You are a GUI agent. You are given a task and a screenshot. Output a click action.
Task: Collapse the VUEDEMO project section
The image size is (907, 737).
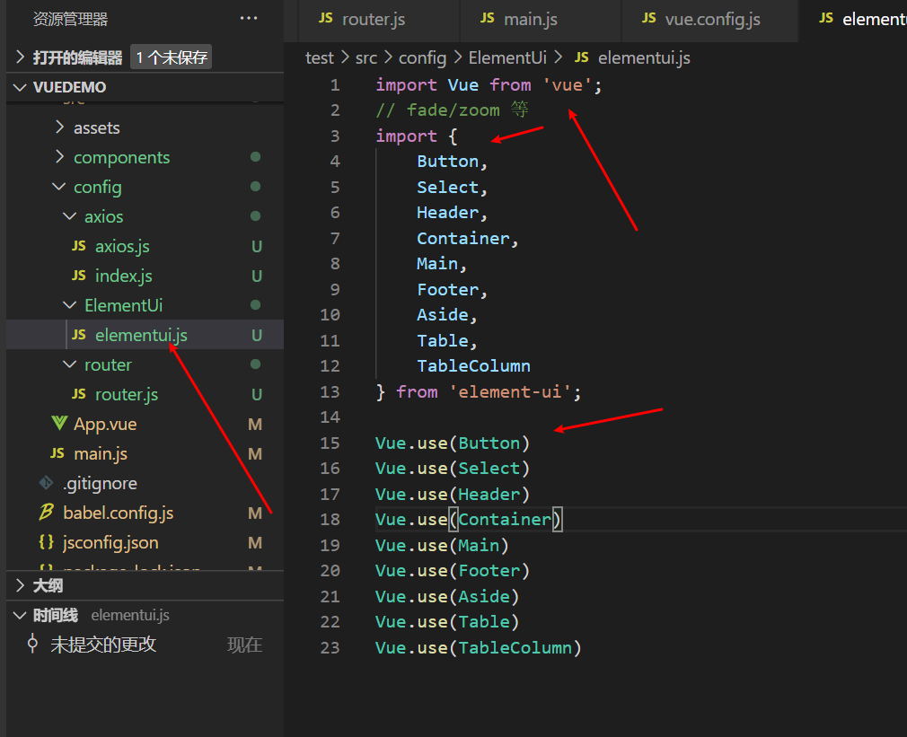coord(21,87)
